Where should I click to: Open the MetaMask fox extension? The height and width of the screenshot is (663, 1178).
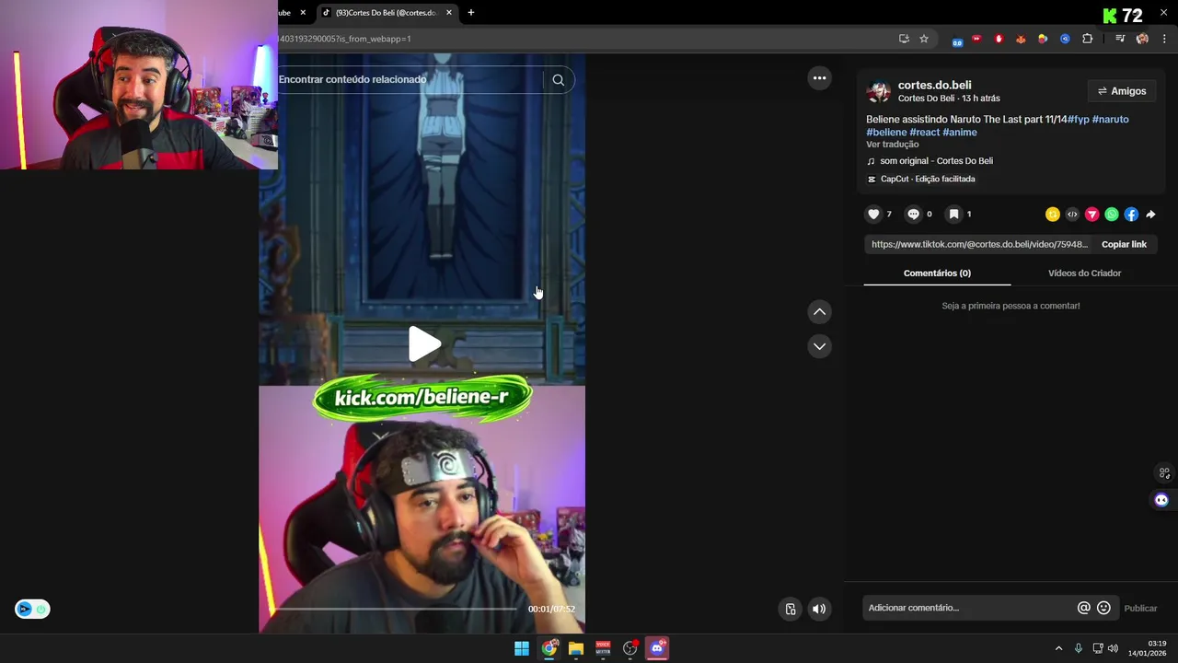coord(1021,39)
